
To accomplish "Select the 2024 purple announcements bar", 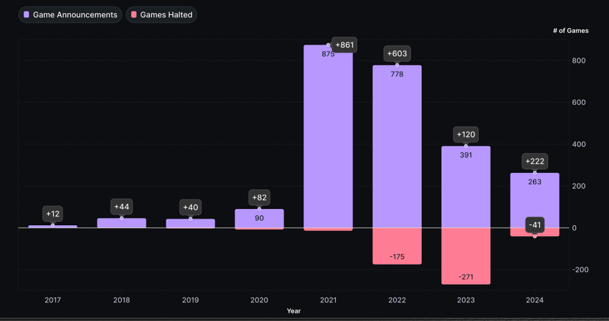I will (535, 197).
